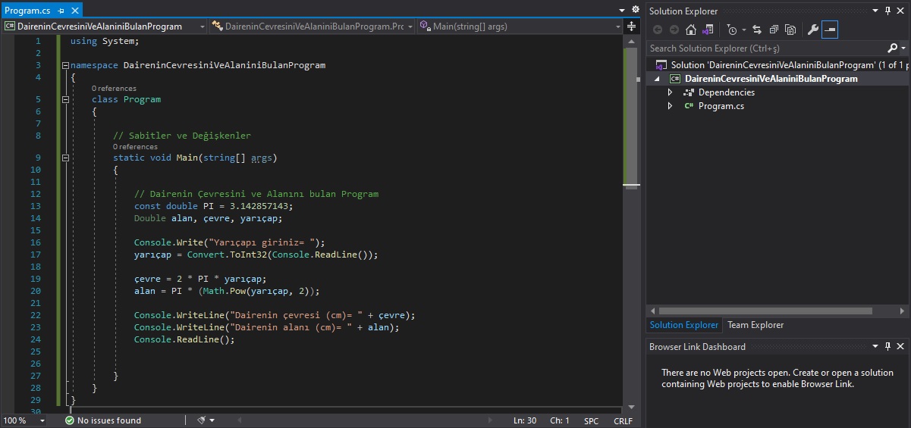Collapse the Main method code block
Viewport: 911px width, 428px height.
[66, 158]
